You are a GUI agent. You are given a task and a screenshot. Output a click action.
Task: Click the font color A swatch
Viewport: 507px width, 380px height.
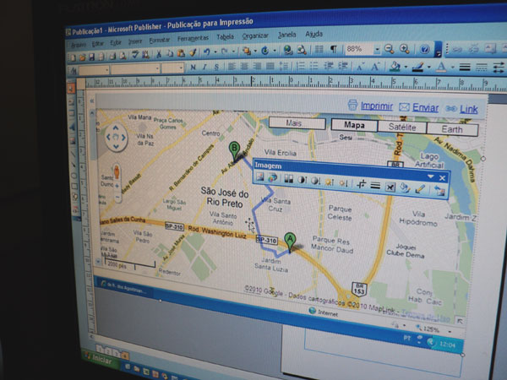[441, 68]
